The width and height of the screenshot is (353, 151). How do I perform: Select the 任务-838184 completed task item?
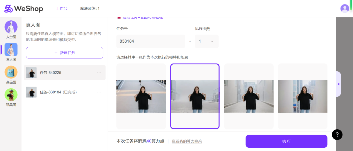coord(58,92)
